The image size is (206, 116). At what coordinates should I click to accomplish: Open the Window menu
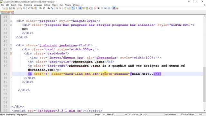tap(76, 5)
